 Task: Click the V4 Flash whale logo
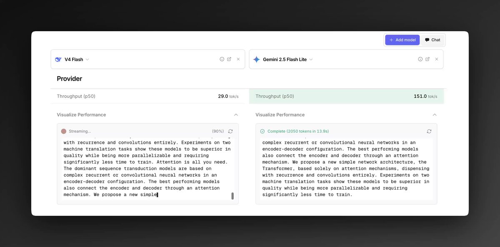[58, 59]
